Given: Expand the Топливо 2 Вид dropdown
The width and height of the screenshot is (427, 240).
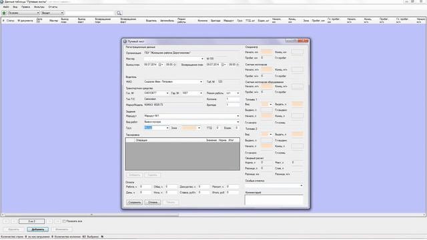Looking at the screenshot, I should click(x=270, y=135).
